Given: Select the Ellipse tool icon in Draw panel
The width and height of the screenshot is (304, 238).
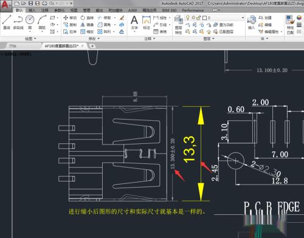Looking at the screenshot, I should (x=52, y=24).
